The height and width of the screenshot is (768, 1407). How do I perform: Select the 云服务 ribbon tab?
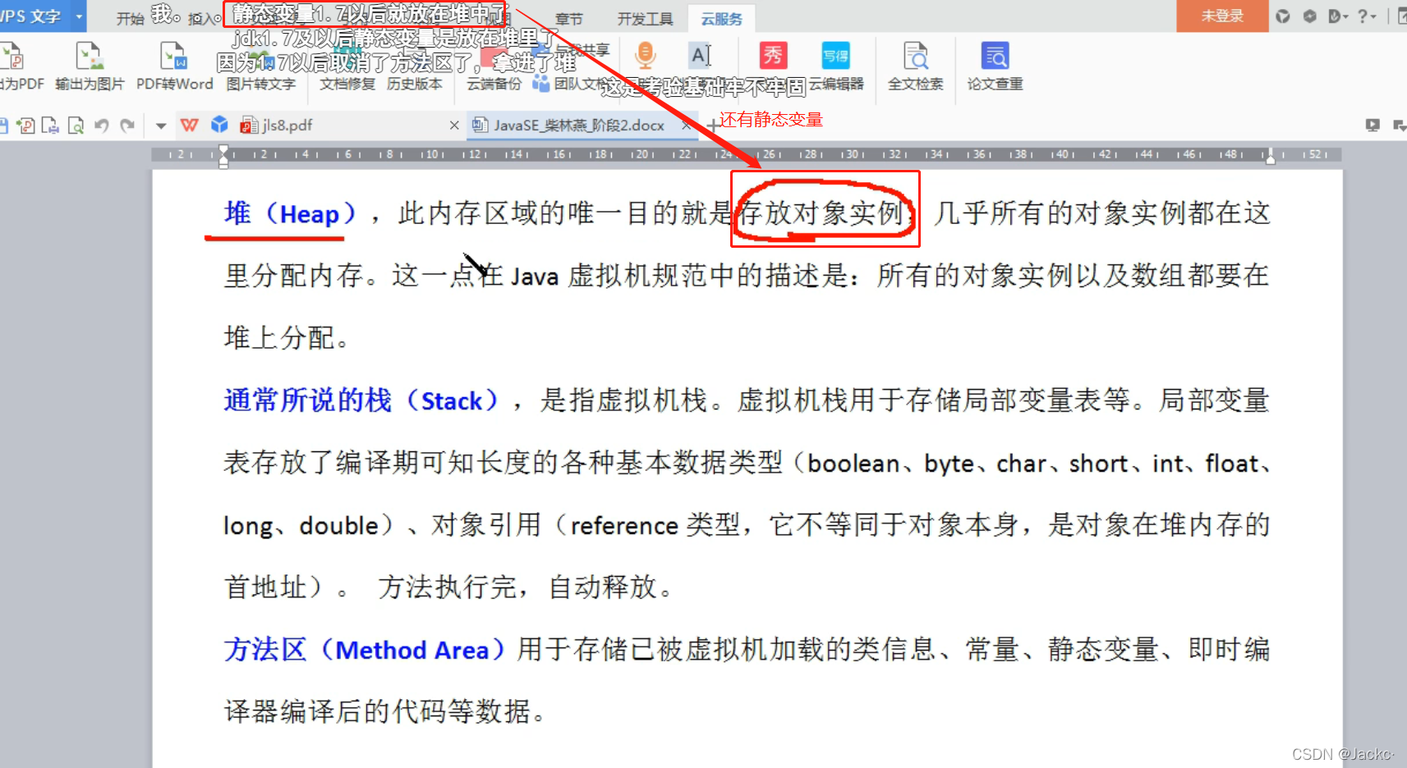coord(721,19)
